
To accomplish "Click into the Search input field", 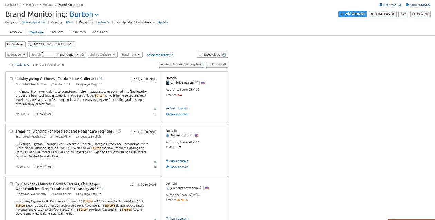I will 42,55.
